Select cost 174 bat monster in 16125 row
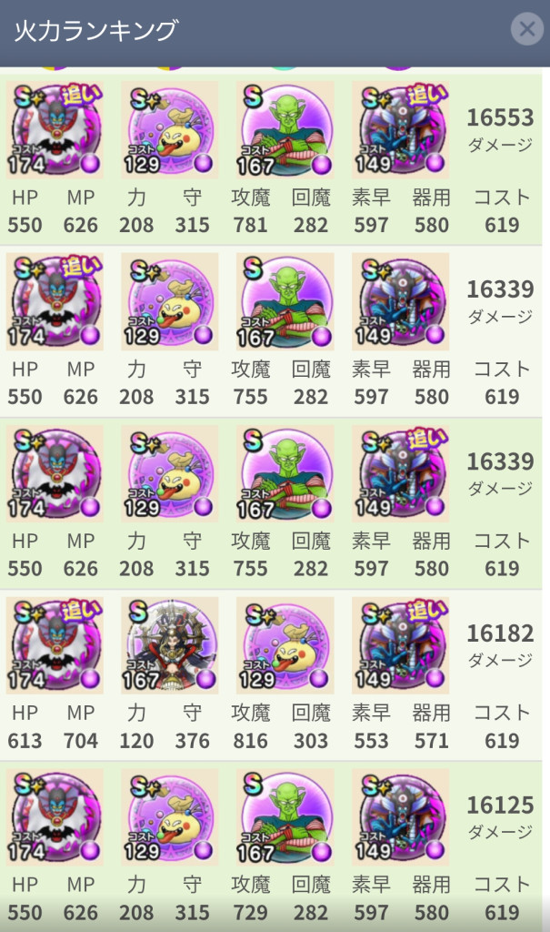The width and height of the screenshot is (550, 932). coord(55,817)
